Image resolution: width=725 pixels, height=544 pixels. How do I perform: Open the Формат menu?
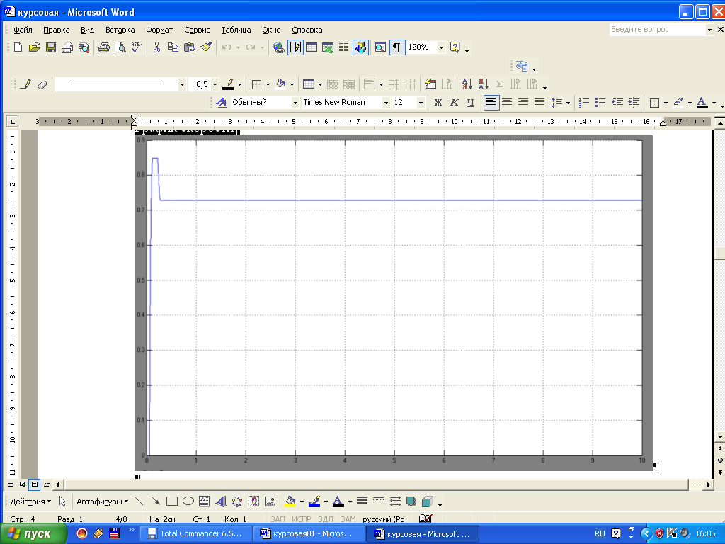(159, 30)
